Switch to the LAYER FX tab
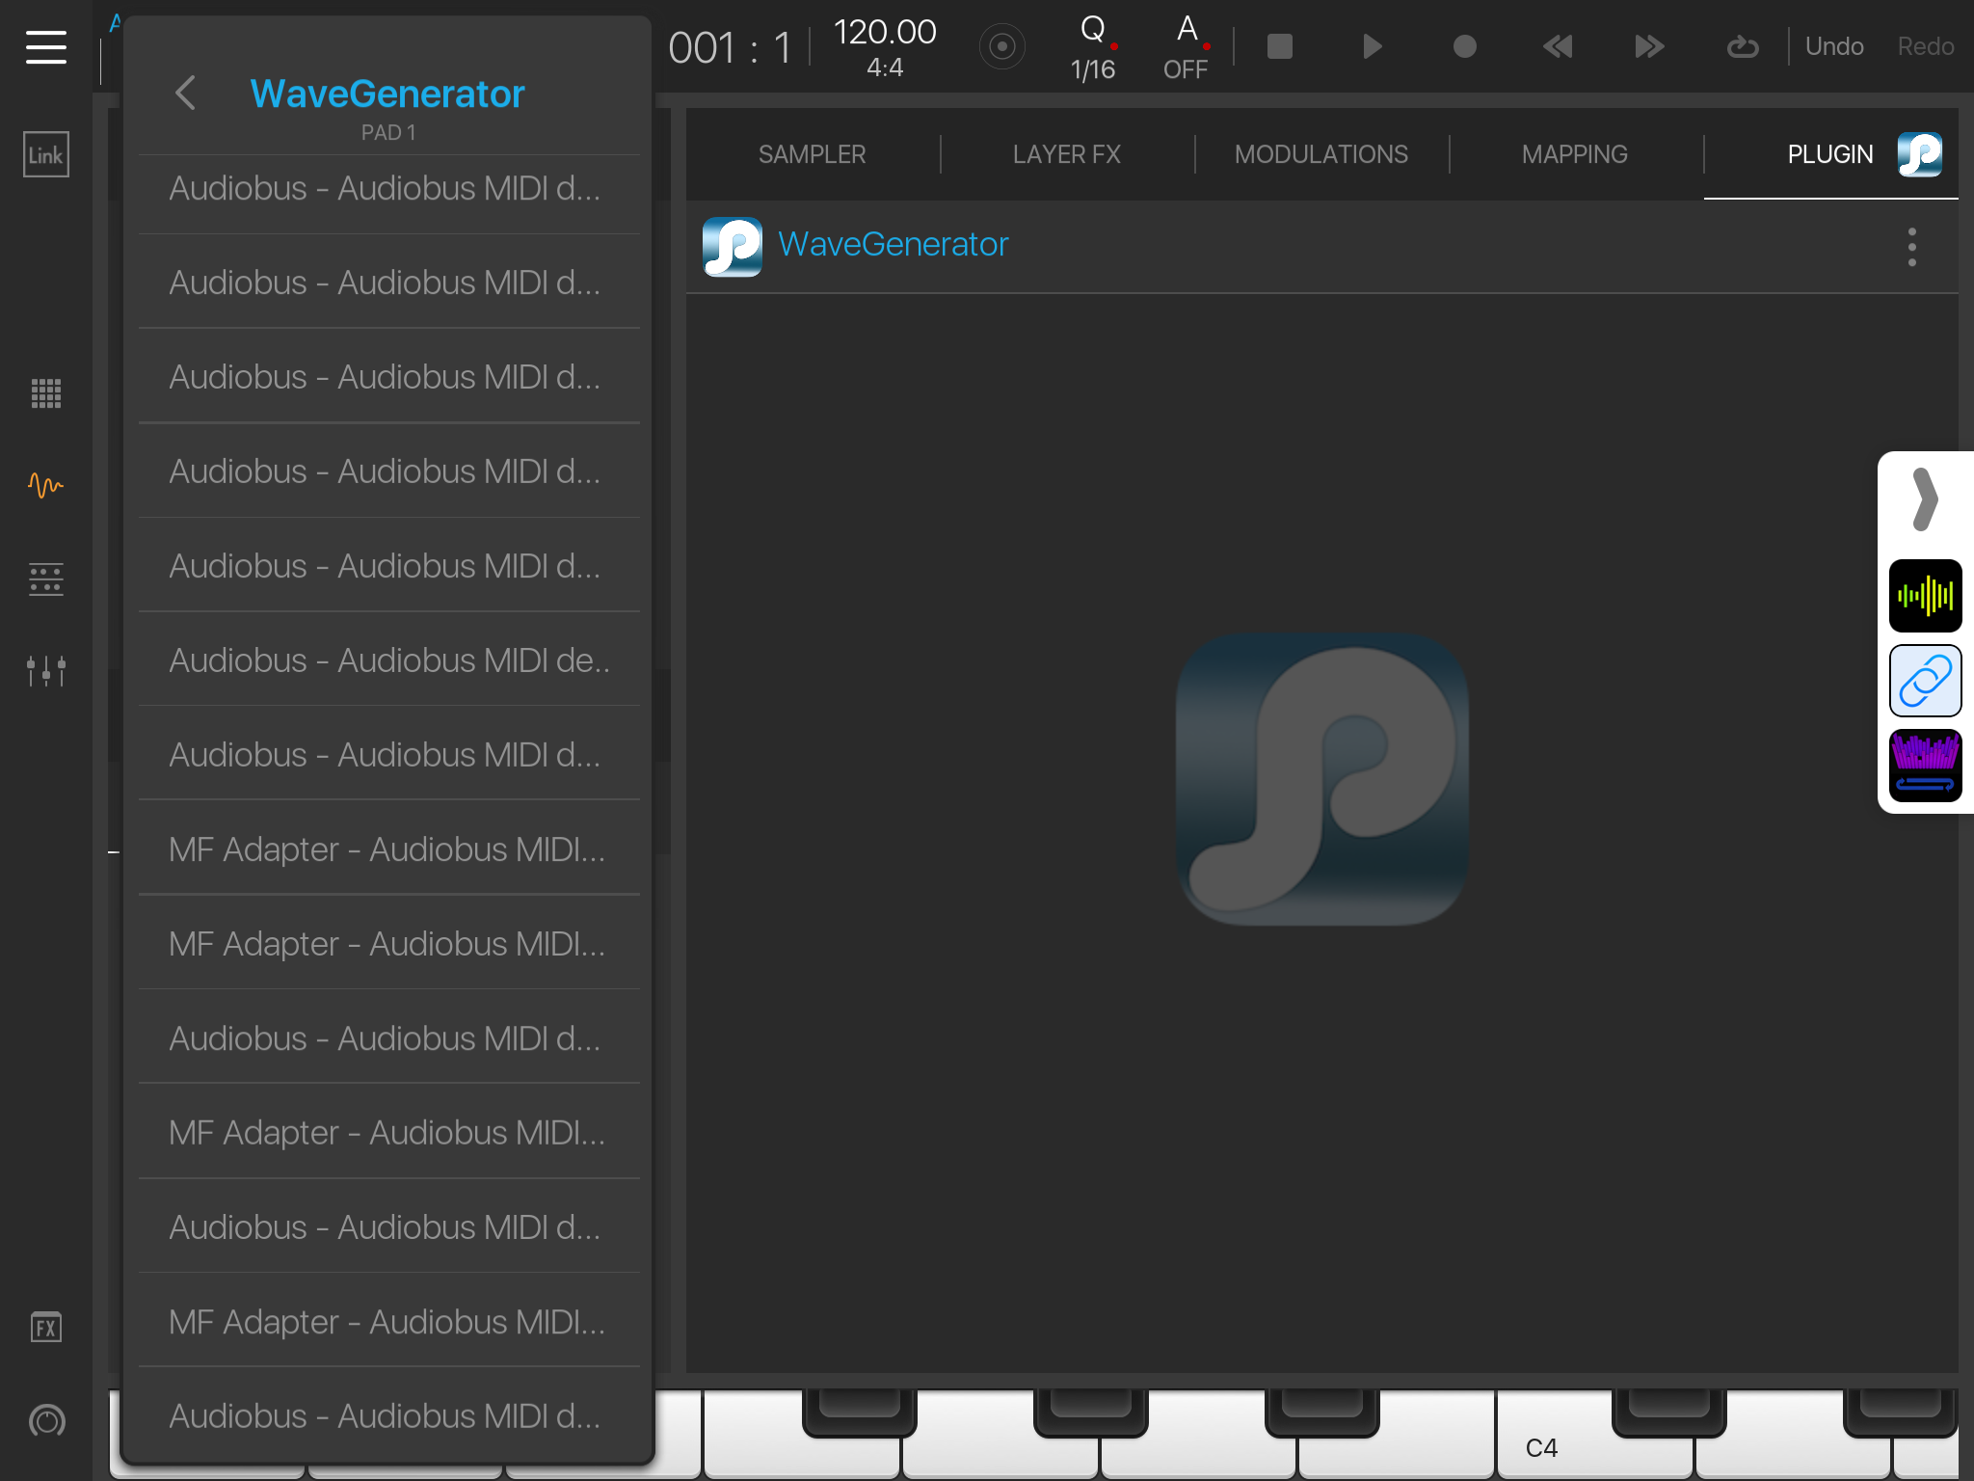 pos(1066,154)
